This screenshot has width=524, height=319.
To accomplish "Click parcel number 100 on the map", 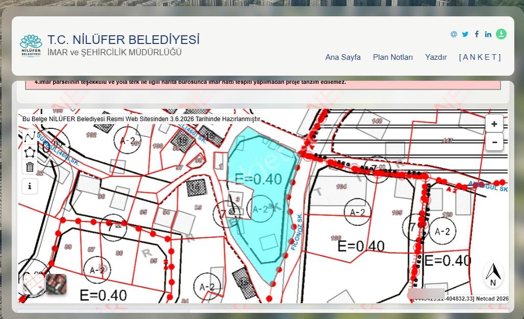I will (x=158, y=146).
